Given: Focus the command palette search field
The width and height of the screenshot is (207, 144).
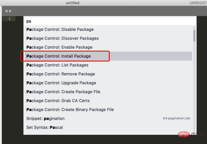Looking at the screenshot, I should (109, 21).
